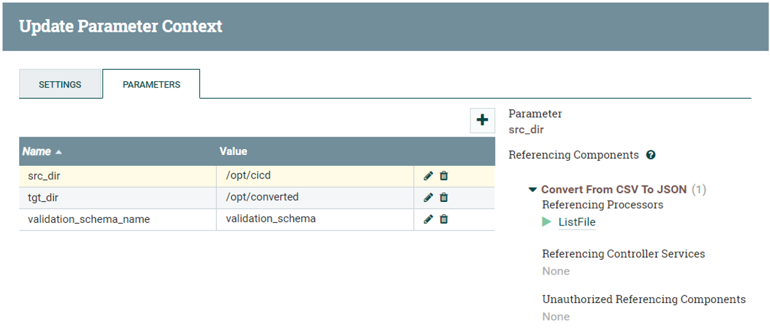This screenshot has width=770, height=336.
Task: Click the Referencing Processors label
Action: 602,205
